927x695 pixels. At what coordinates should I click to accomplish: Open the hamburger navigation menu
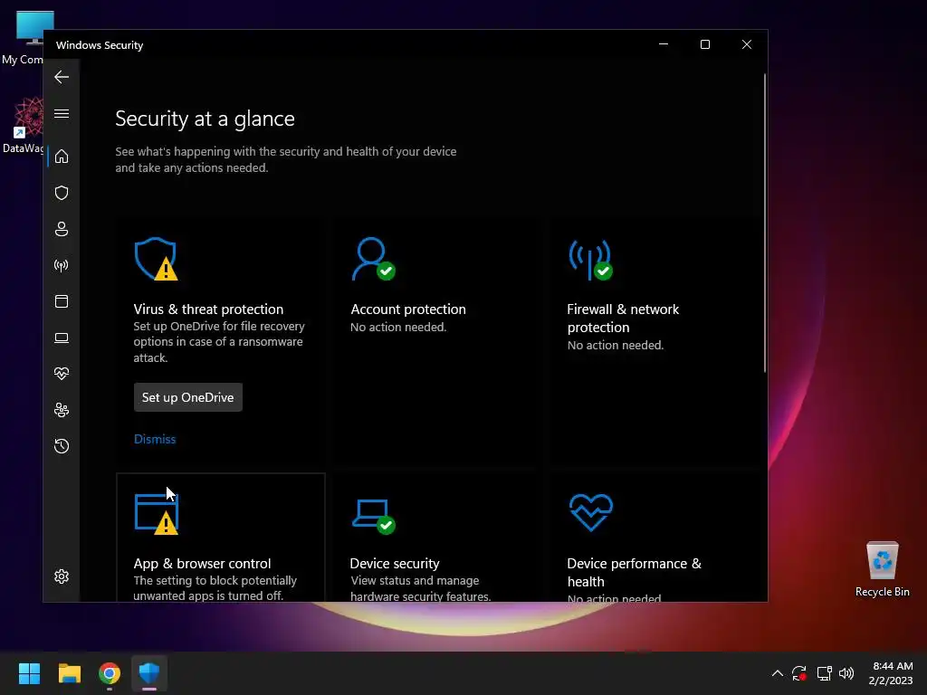coord(62,113)
